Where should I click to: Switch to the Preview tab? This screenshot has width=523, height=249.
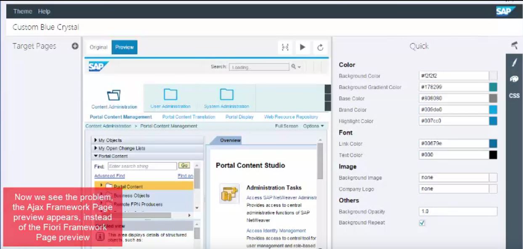click(125, 47)
